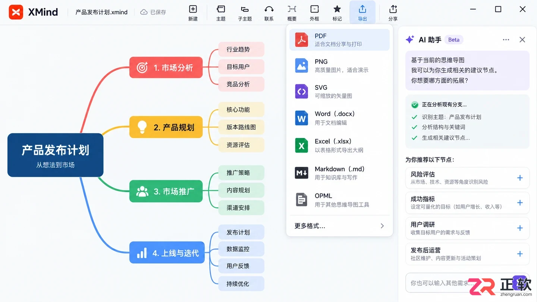Click the 产品发布计划.xmind file name
The width and height of the screenshot is (537, 302).
pyautogui.click(x=101, y=12)
